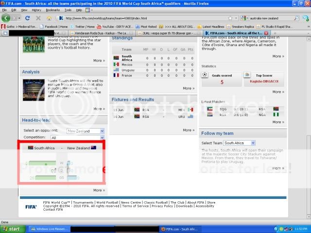The width and height of the screenshot is (311, 233).
Task: Click Uruguay flag in Standings table
Action: (x=116, y=70)
